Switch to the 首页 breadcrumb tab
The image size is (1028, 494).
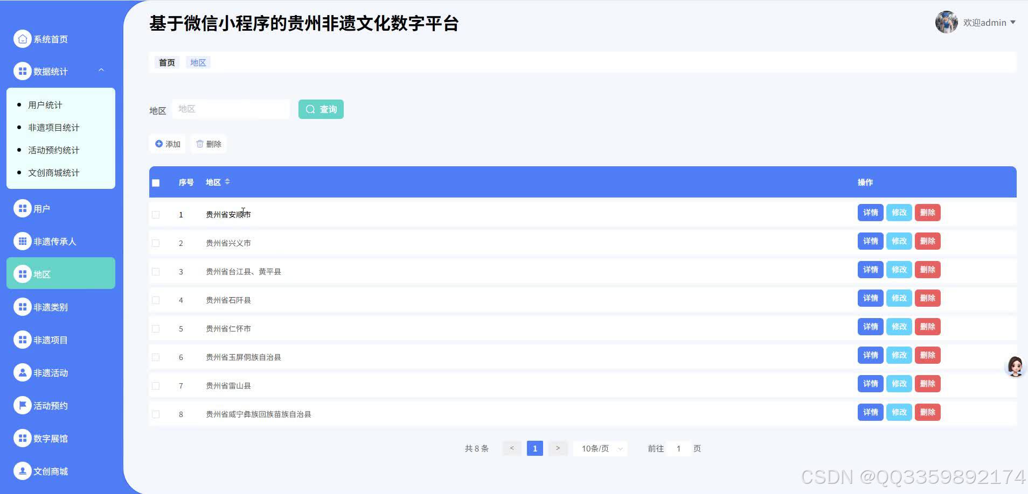pyautogui.click(x=166, y=62)
